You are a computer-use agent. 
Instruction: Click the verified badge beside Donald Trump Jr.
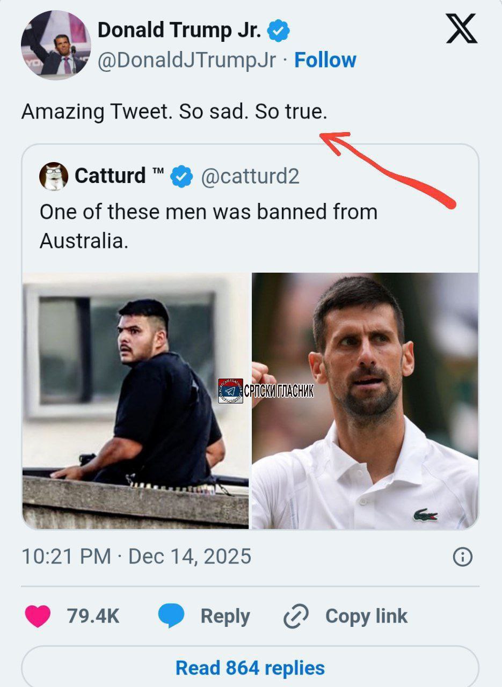(279, 31)
